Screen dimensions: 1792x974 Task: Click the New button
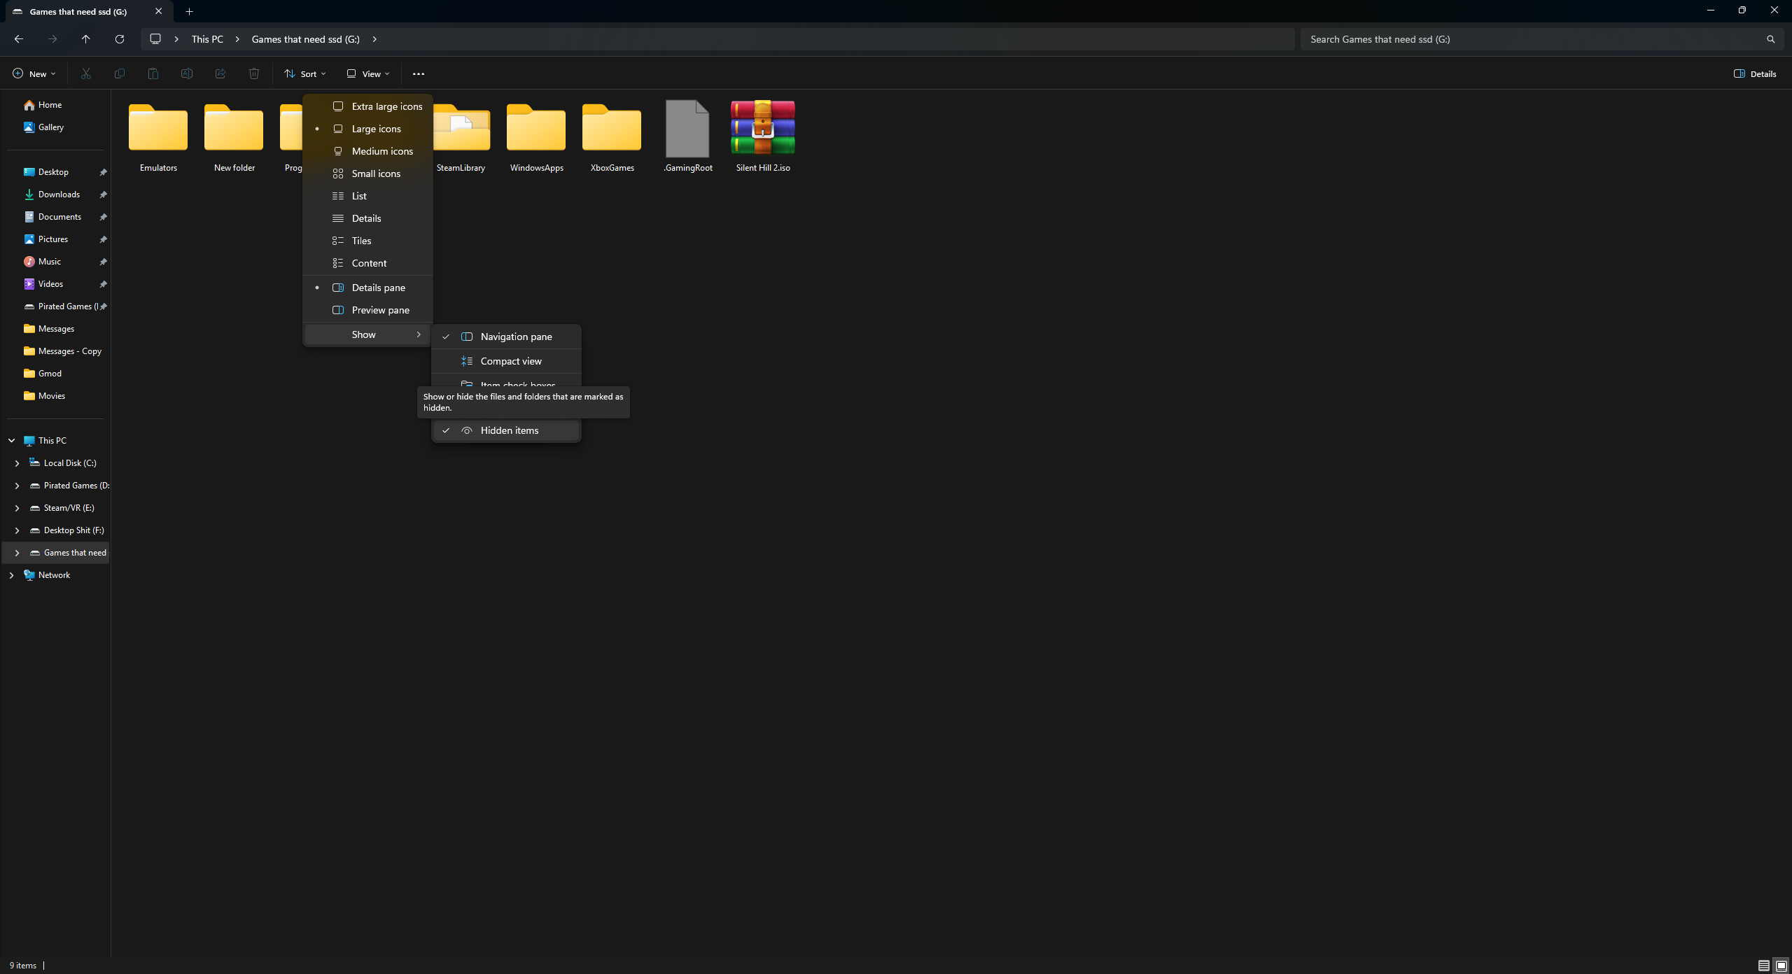coord(34,73)
